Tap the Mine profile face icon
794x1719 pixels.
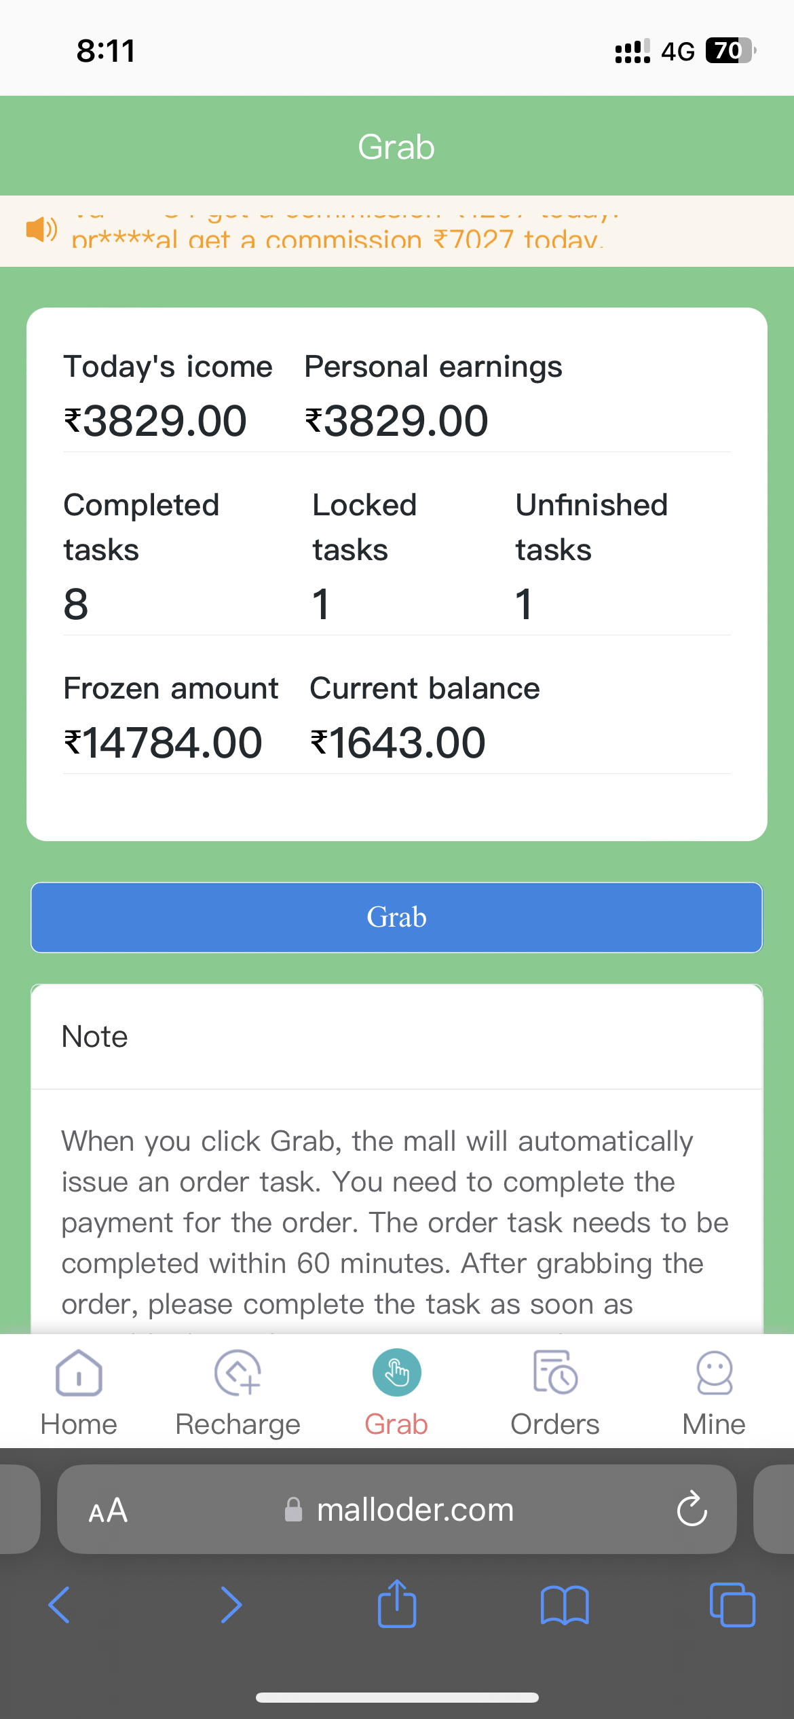tap(714, 1372)
